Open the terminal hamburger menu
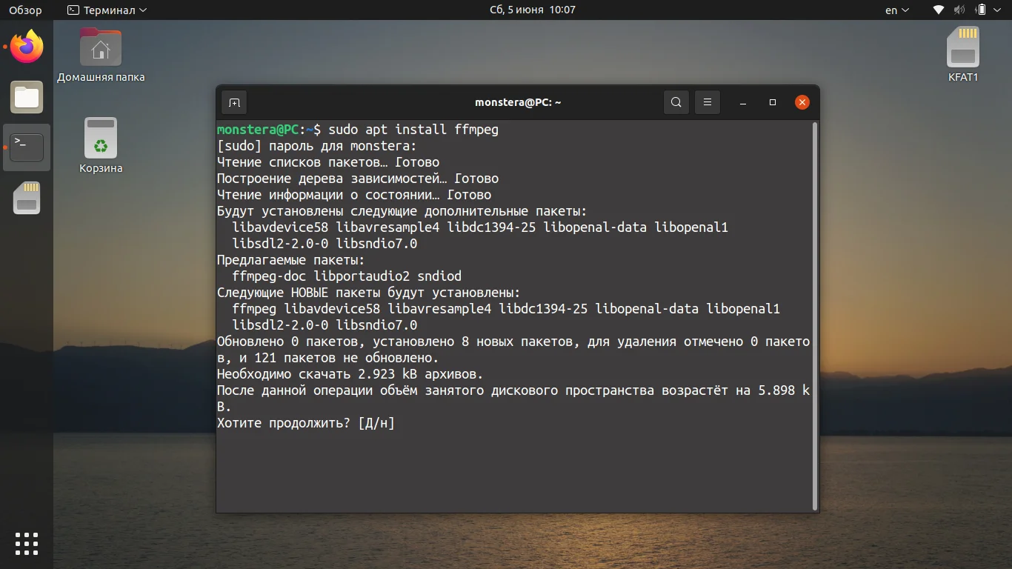The width and height of the screenshot is (1012, 569). [708, 102]
